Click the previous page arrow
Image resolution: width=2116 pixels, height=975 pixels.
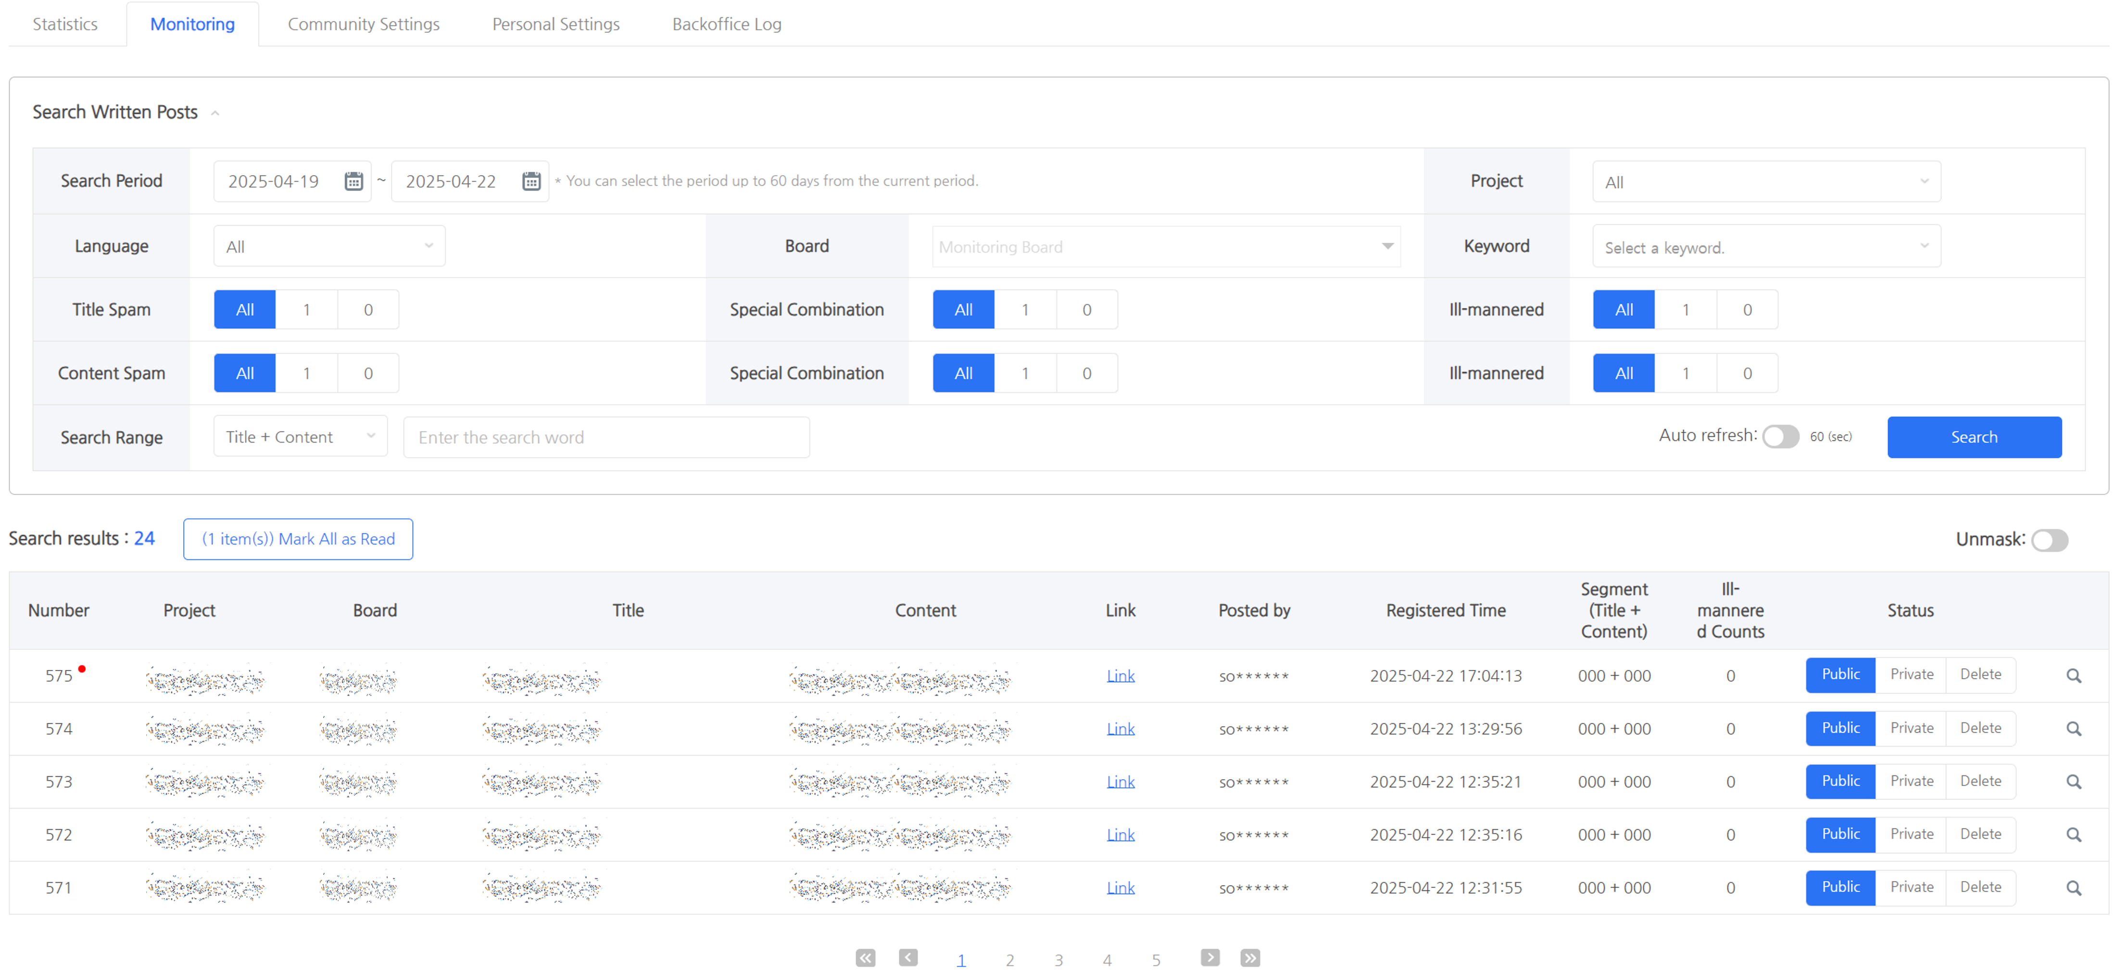click(x=907, y=958)
